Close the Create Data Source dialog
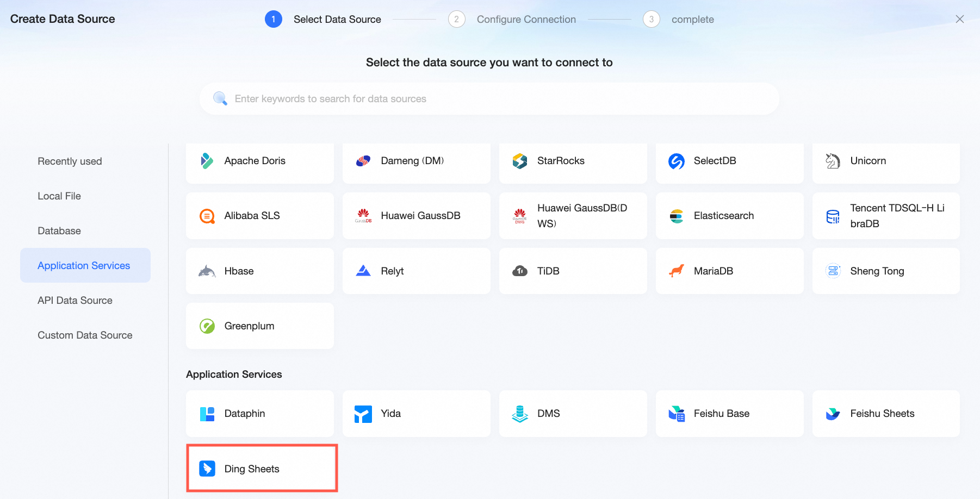 click(960, 19)
